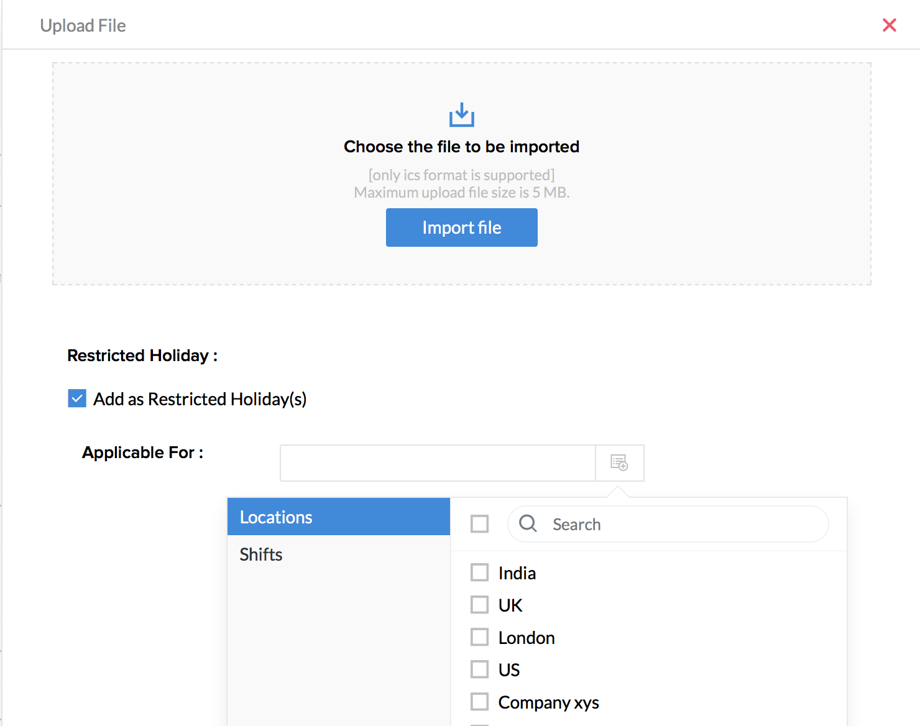Focus the location Search field

[684, 524]
